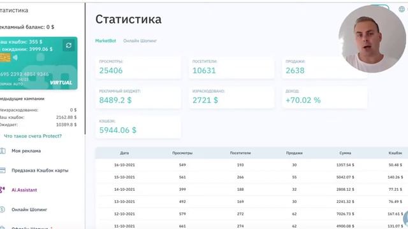The width and height of the screenshot is (408, 229).
Task: Click the 561 views cell
Action: point(182,177)
